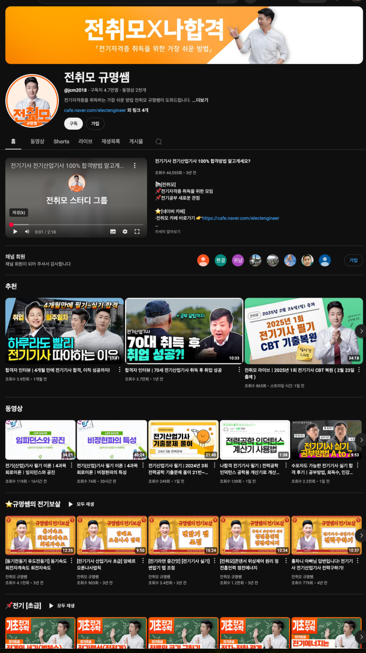Open options menu for 4개월 만에 전기기사 합격 video

coord(119,370)
